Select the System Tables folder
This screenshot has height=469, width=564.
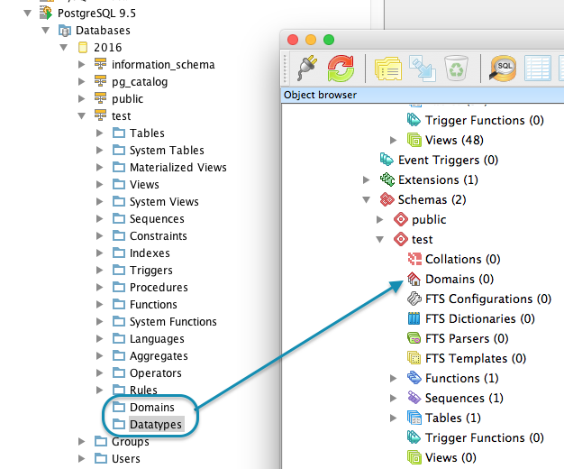pos(167,151)
